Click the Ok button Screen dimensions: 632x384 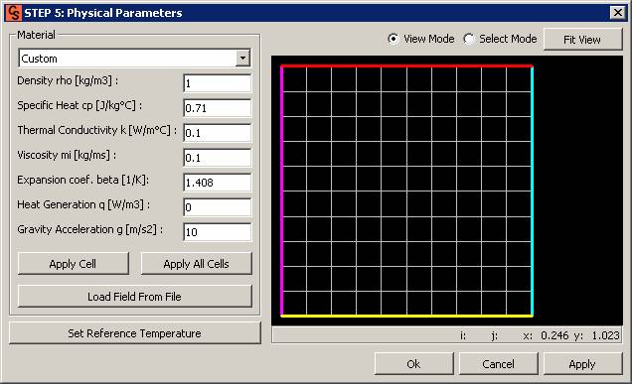pyautogui.click(x=414, y=364)
